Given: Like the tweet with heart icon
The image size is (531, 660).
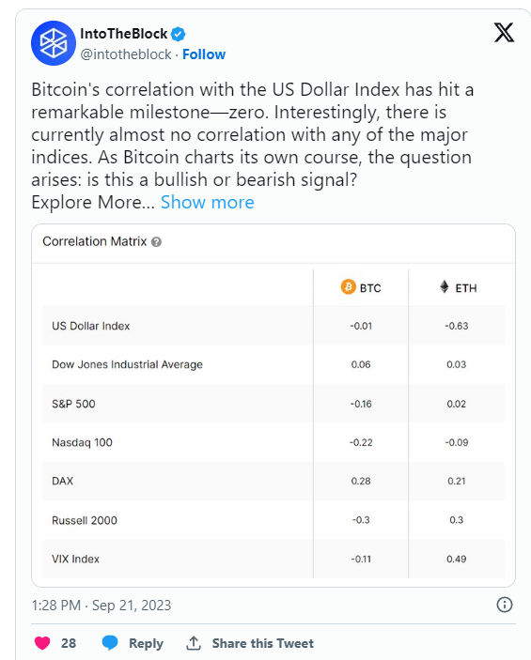Looking at the screenshot, I should (42, 643).
